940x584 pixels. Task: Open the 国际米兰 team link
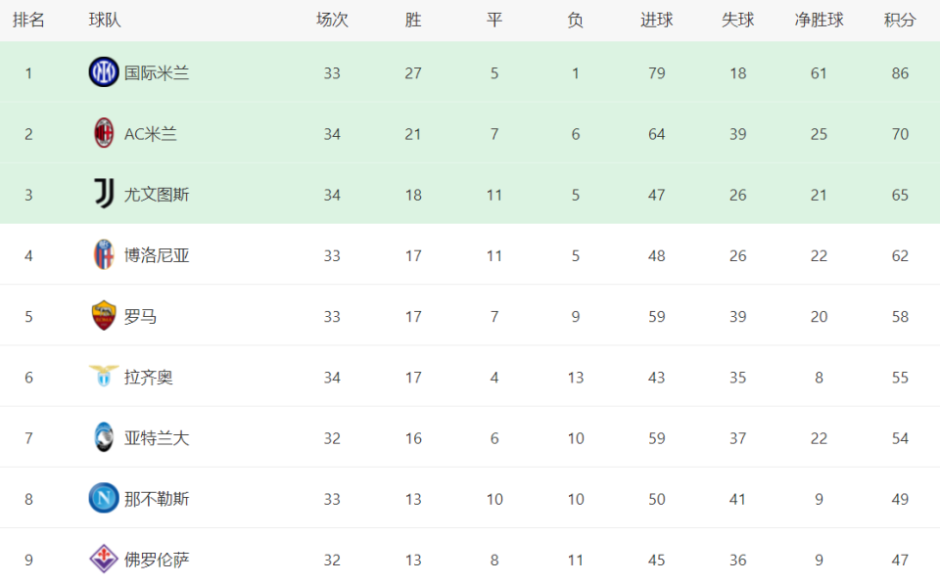pyautogui.click(x=157, y=73)
